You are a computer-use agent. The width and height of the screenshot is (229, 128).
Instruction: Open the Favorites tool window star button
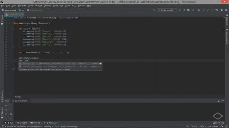coord(2,112)
